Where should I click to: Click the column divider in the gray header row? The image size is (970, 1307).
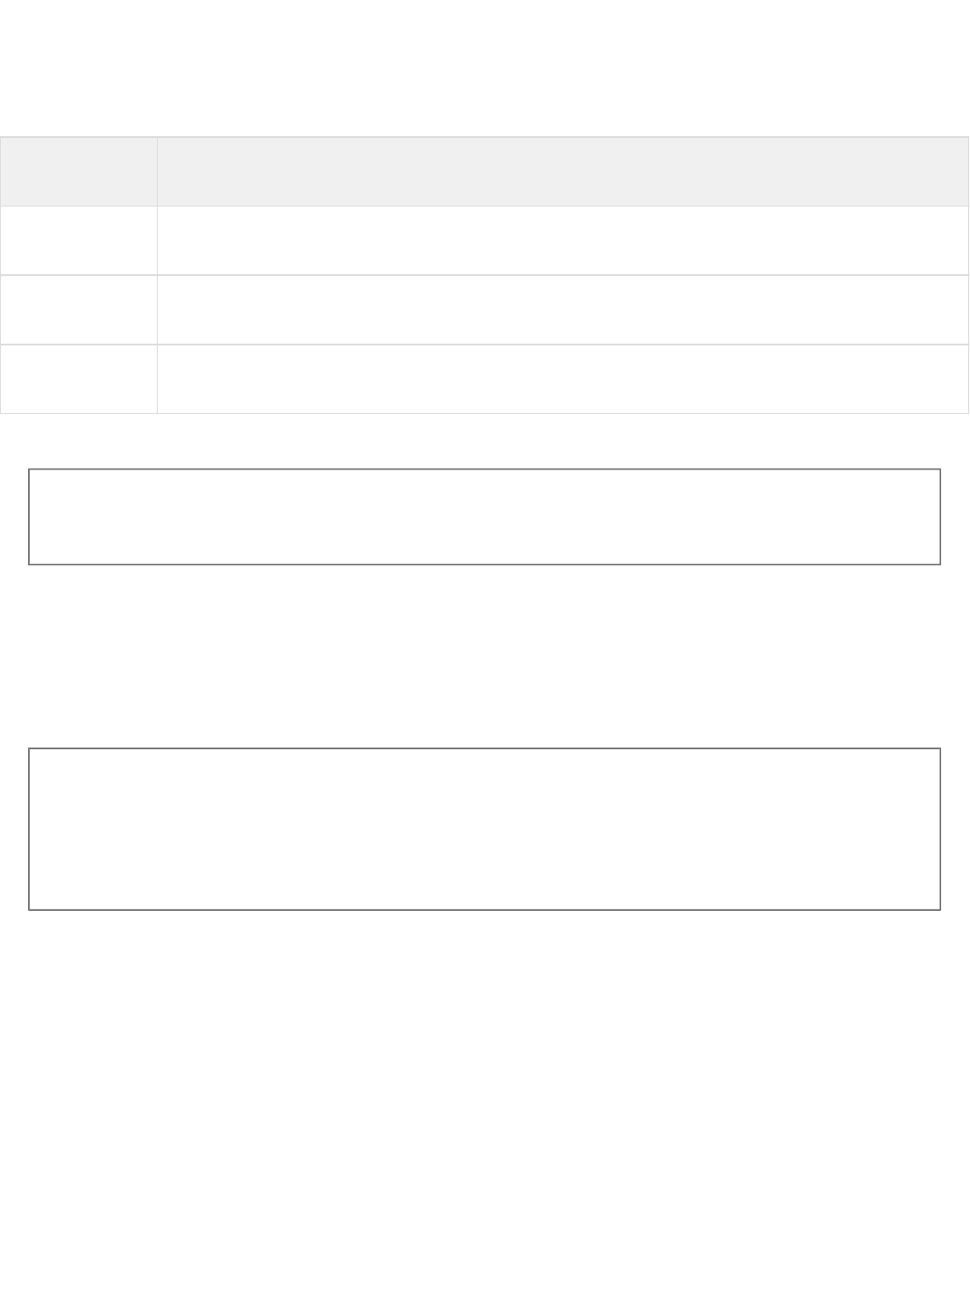[157, 172]
